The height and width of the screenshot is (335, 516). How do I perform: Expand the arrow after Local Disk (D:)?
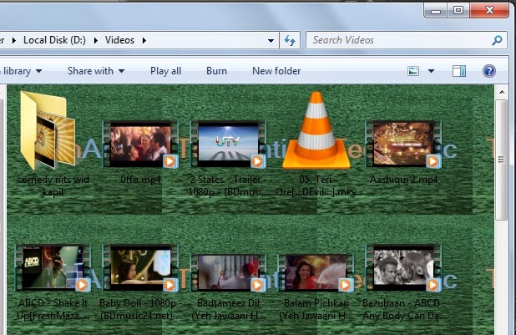tap(96, 40)
